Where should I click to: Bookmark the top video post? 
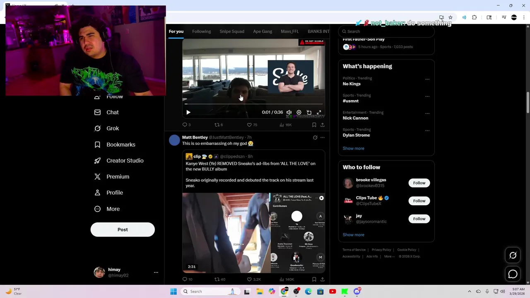point(314,125)
